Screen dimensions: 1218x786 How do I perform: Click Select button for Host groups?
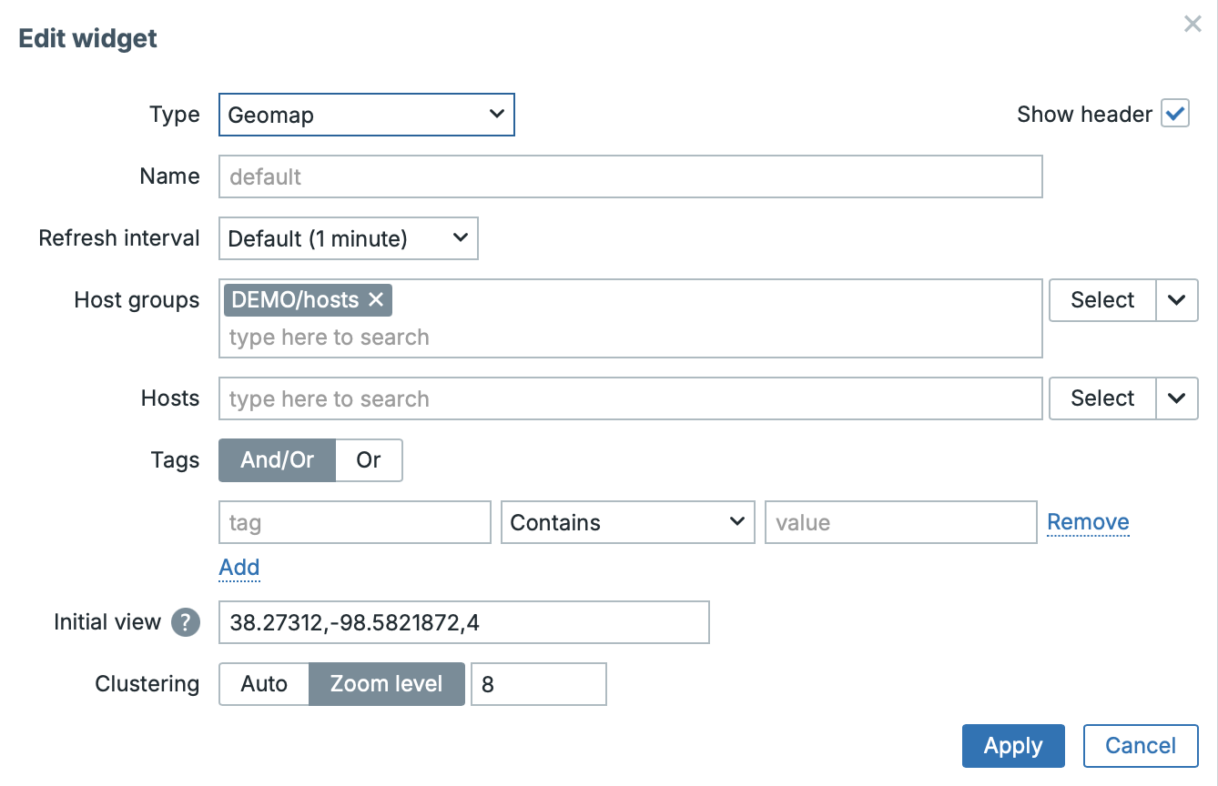(1102, 300)
